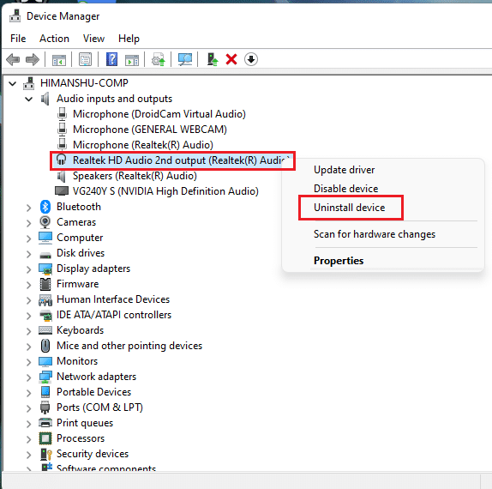492x489 pixels.
Task: Open the View menu
Action: pos(93,39)
